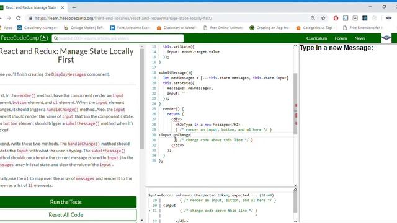This screenshot has height=223, width=397.
Task: Open the user avatar in freeCodeCamp header
Action: [x=386, y=38]
